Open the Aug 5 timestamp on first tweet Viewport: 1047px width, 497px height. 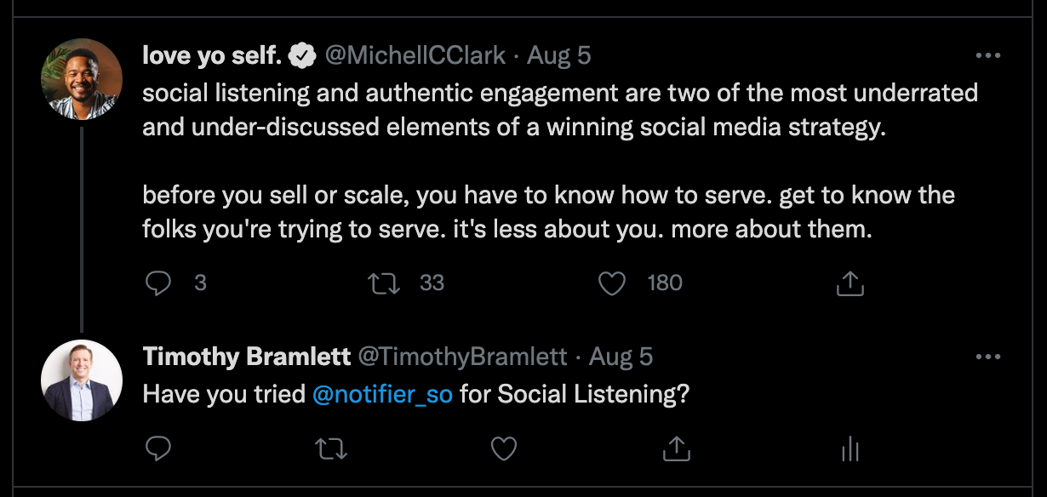click(x=559, y=56)
